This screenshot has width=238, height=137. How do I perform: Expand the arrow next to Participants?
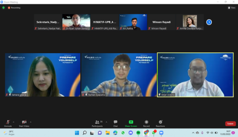pos(106,122)
